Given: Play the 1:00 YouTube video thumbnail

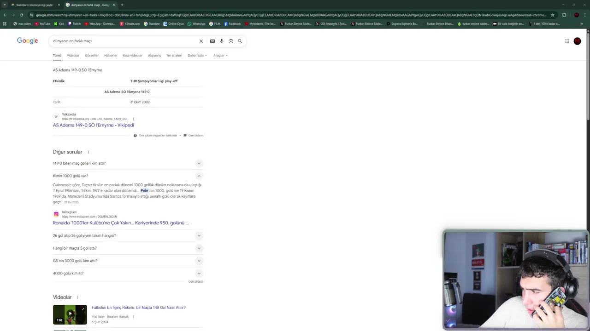Looking at the screenshot, I should [70, 314].
